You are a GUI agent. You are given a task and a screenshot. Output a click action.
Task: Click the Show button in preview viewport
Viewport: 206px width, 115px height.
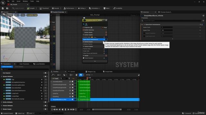(23, 15)
